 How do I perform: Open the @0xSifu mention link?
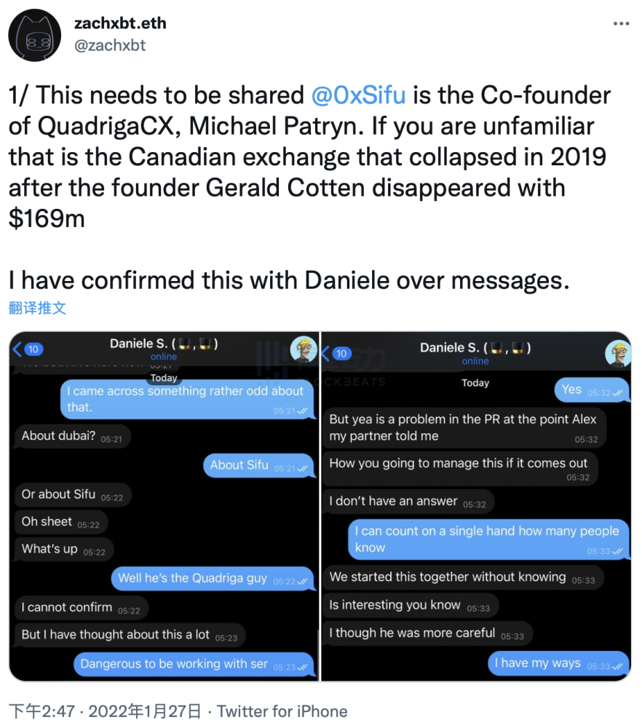pos(358,95)
